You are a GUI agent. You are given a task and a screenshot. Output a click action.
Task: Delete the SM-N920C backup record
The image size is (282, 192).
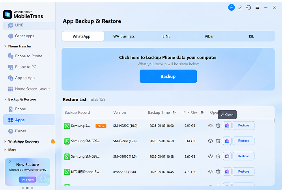pyautogui.click(x=218, y=126)
